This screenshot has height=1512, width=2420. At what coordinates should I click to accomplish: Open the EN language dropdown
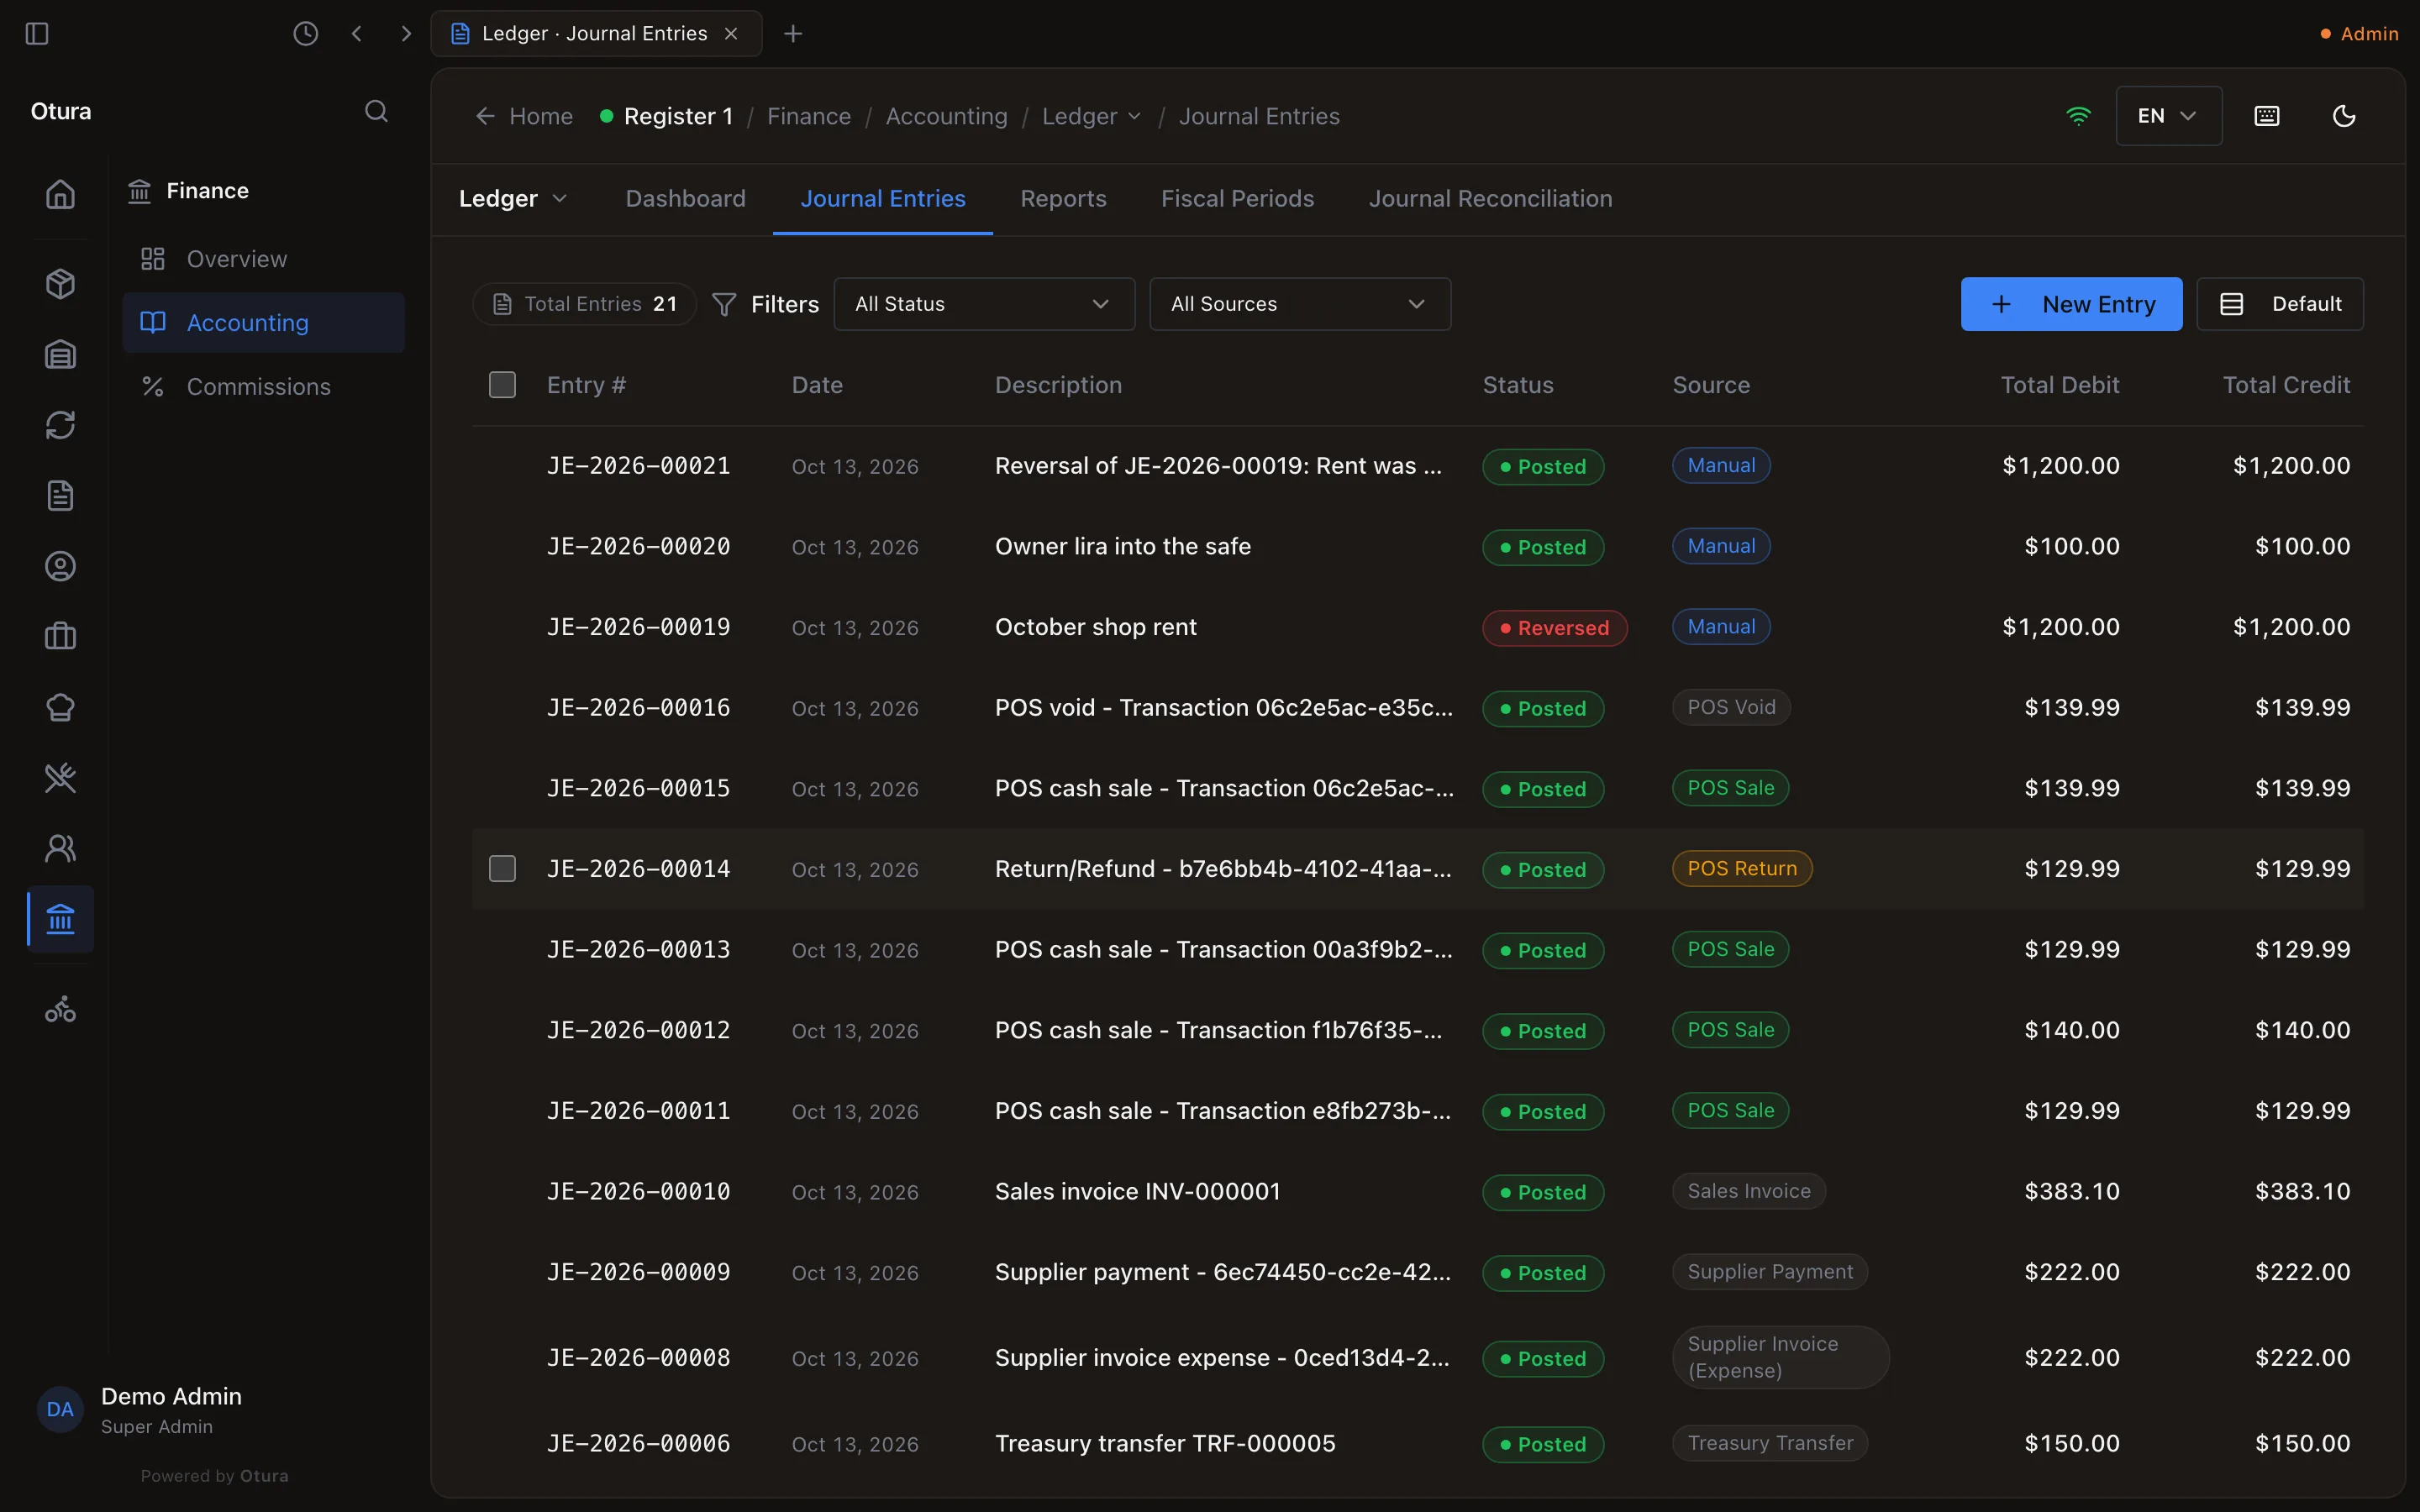[2169, 116]
